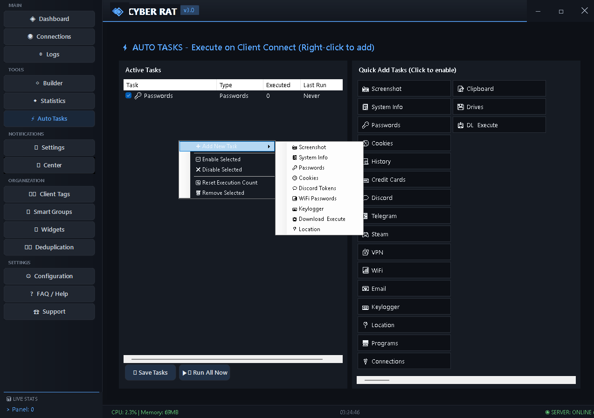Expand the Add New Task submenu arrow
Screen dimensions: 594x418
tap(269, 147)
